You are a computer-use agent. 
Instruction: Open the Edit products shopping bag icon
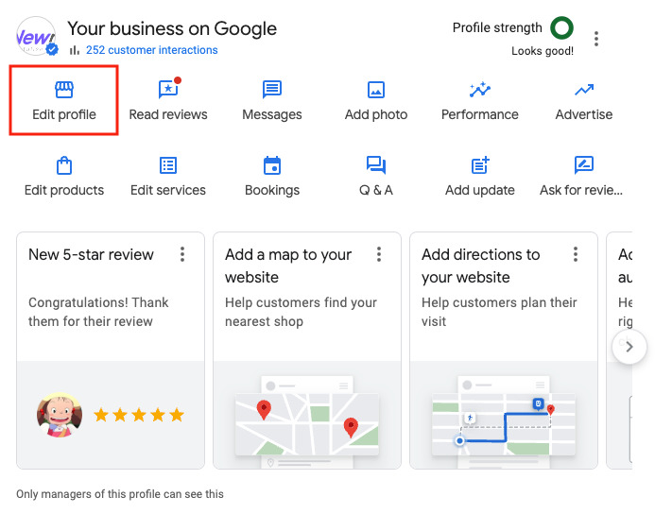point(64,165)
